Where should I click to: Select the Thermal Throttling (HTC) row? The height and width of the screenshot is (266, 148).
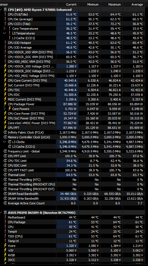tap(73, 180)
